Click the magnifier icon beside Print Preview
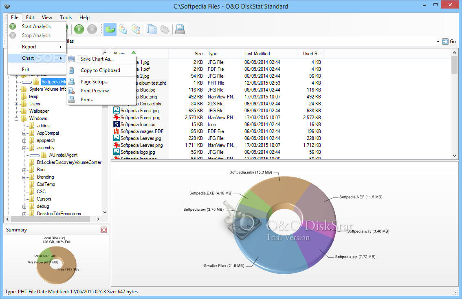This screenshot has width=462, height=299. pos(71,91)
